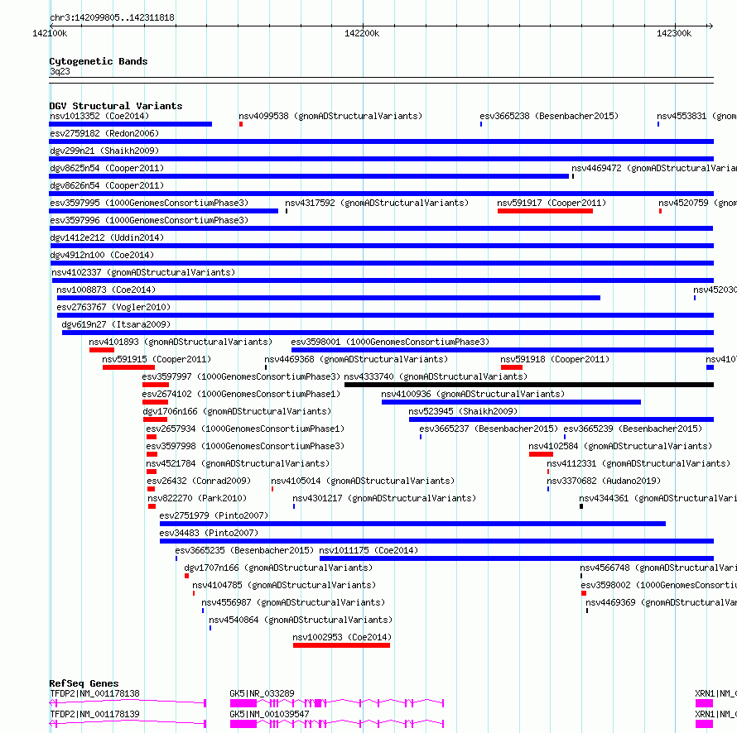Click the nsv4333740 gnomAD variant label
Image resolution: width=737 pixels, height=733 pixels.
coord(436,376)
